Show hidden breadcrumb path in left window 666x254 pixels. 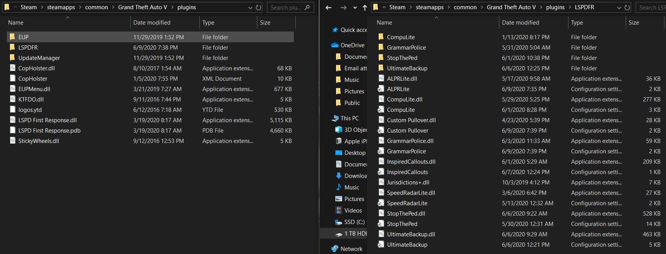tap(15, 7)
